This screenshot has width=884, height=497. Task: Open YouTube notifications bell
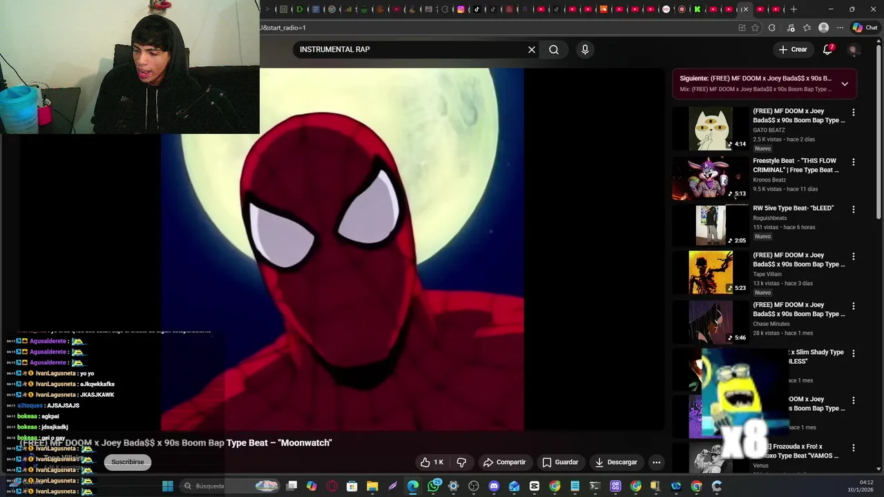tap(828, 50)
